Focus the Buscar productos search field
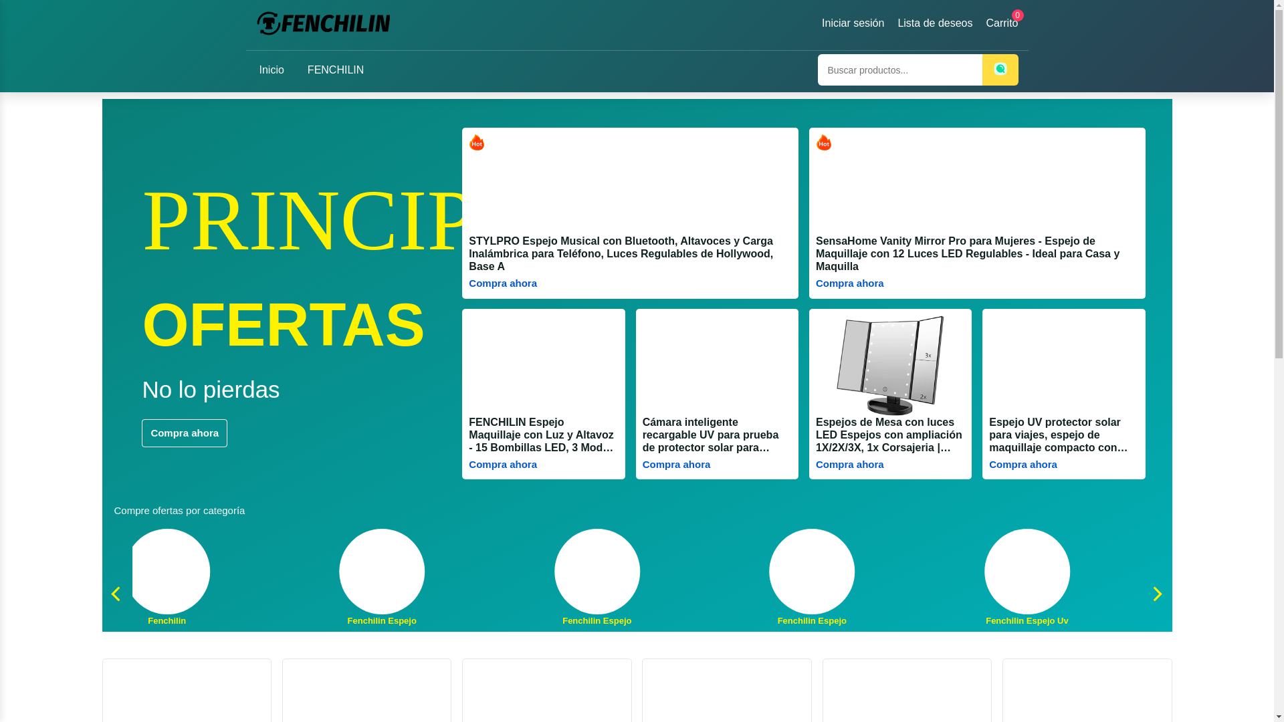 click(900, 70)
